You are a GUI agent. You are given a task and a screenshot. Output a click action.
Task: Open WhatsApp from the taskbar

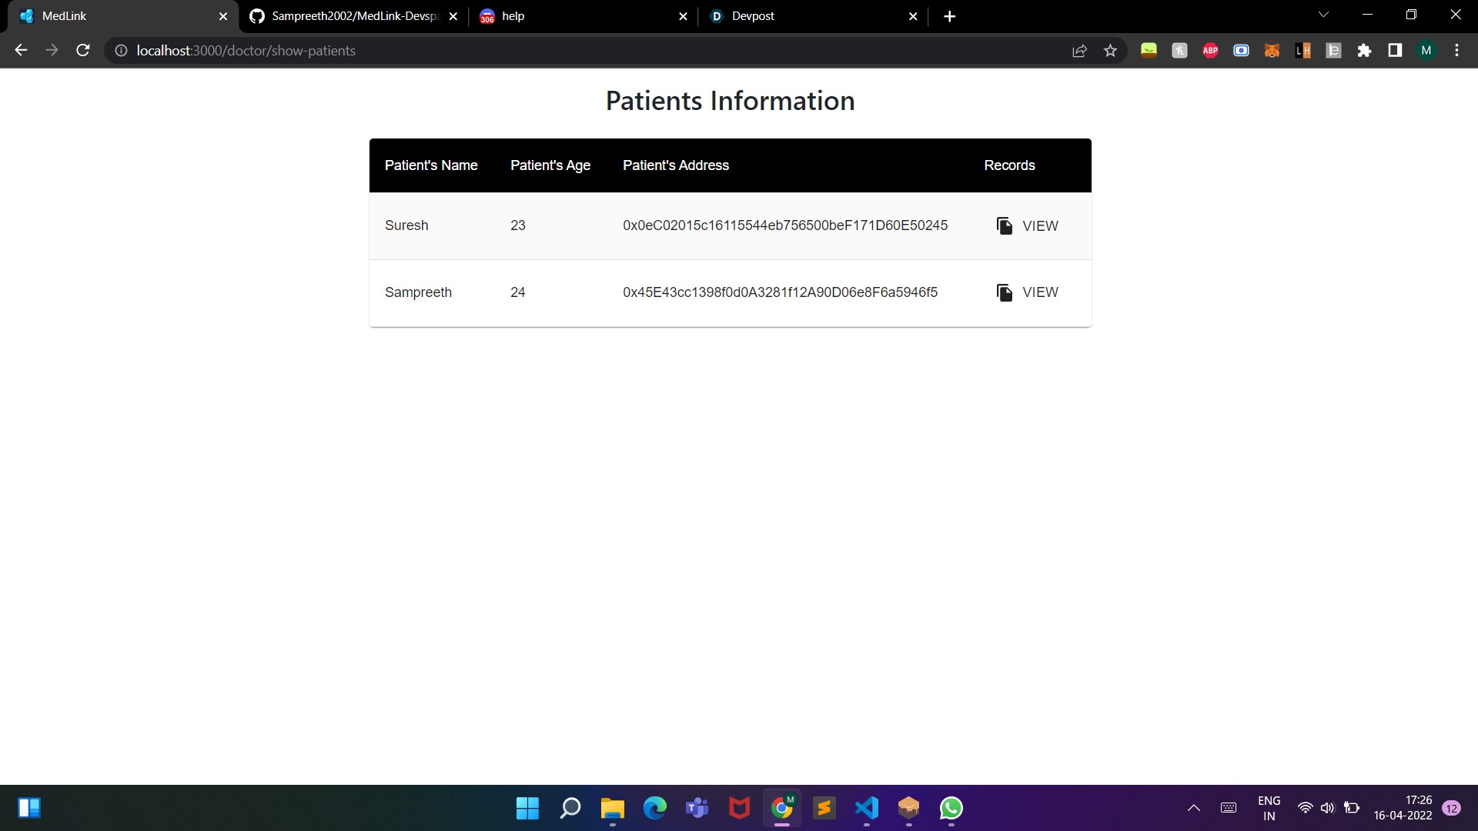(951, 808)
